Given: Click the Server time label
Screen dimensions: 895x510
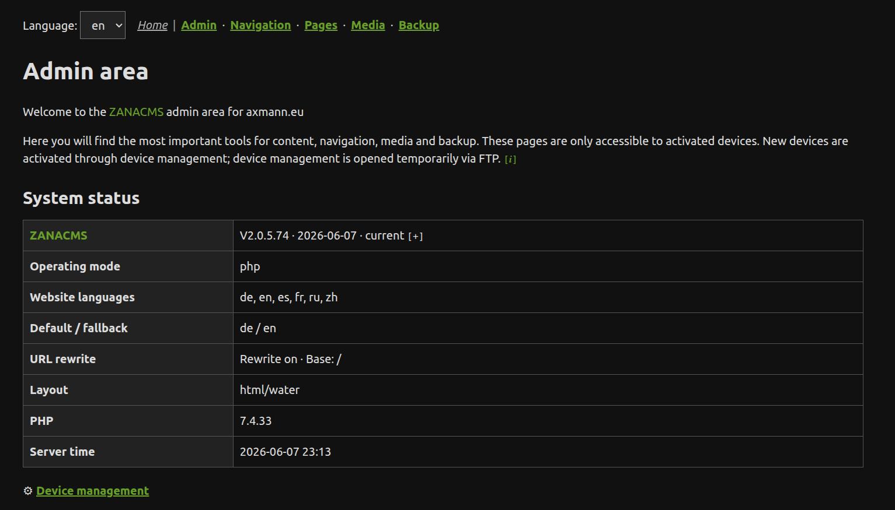Looking at the screenshot, I should pyautogui.click(x=62, y=452).
